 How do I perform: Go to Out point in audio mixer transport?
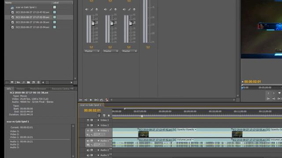86,100
